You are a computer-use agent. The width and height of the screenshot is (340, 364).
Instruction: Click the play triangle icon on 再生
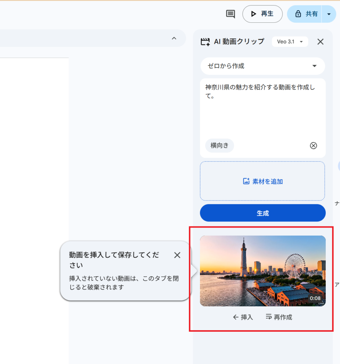coord(254,14)
